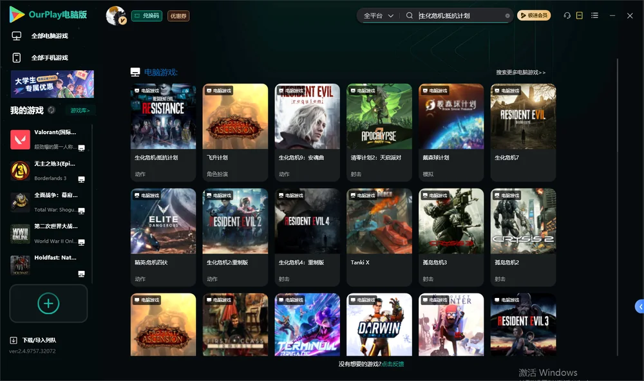
Task: Click 搜索更多电脑游戏>> link
Action: (x=520, y=72)
